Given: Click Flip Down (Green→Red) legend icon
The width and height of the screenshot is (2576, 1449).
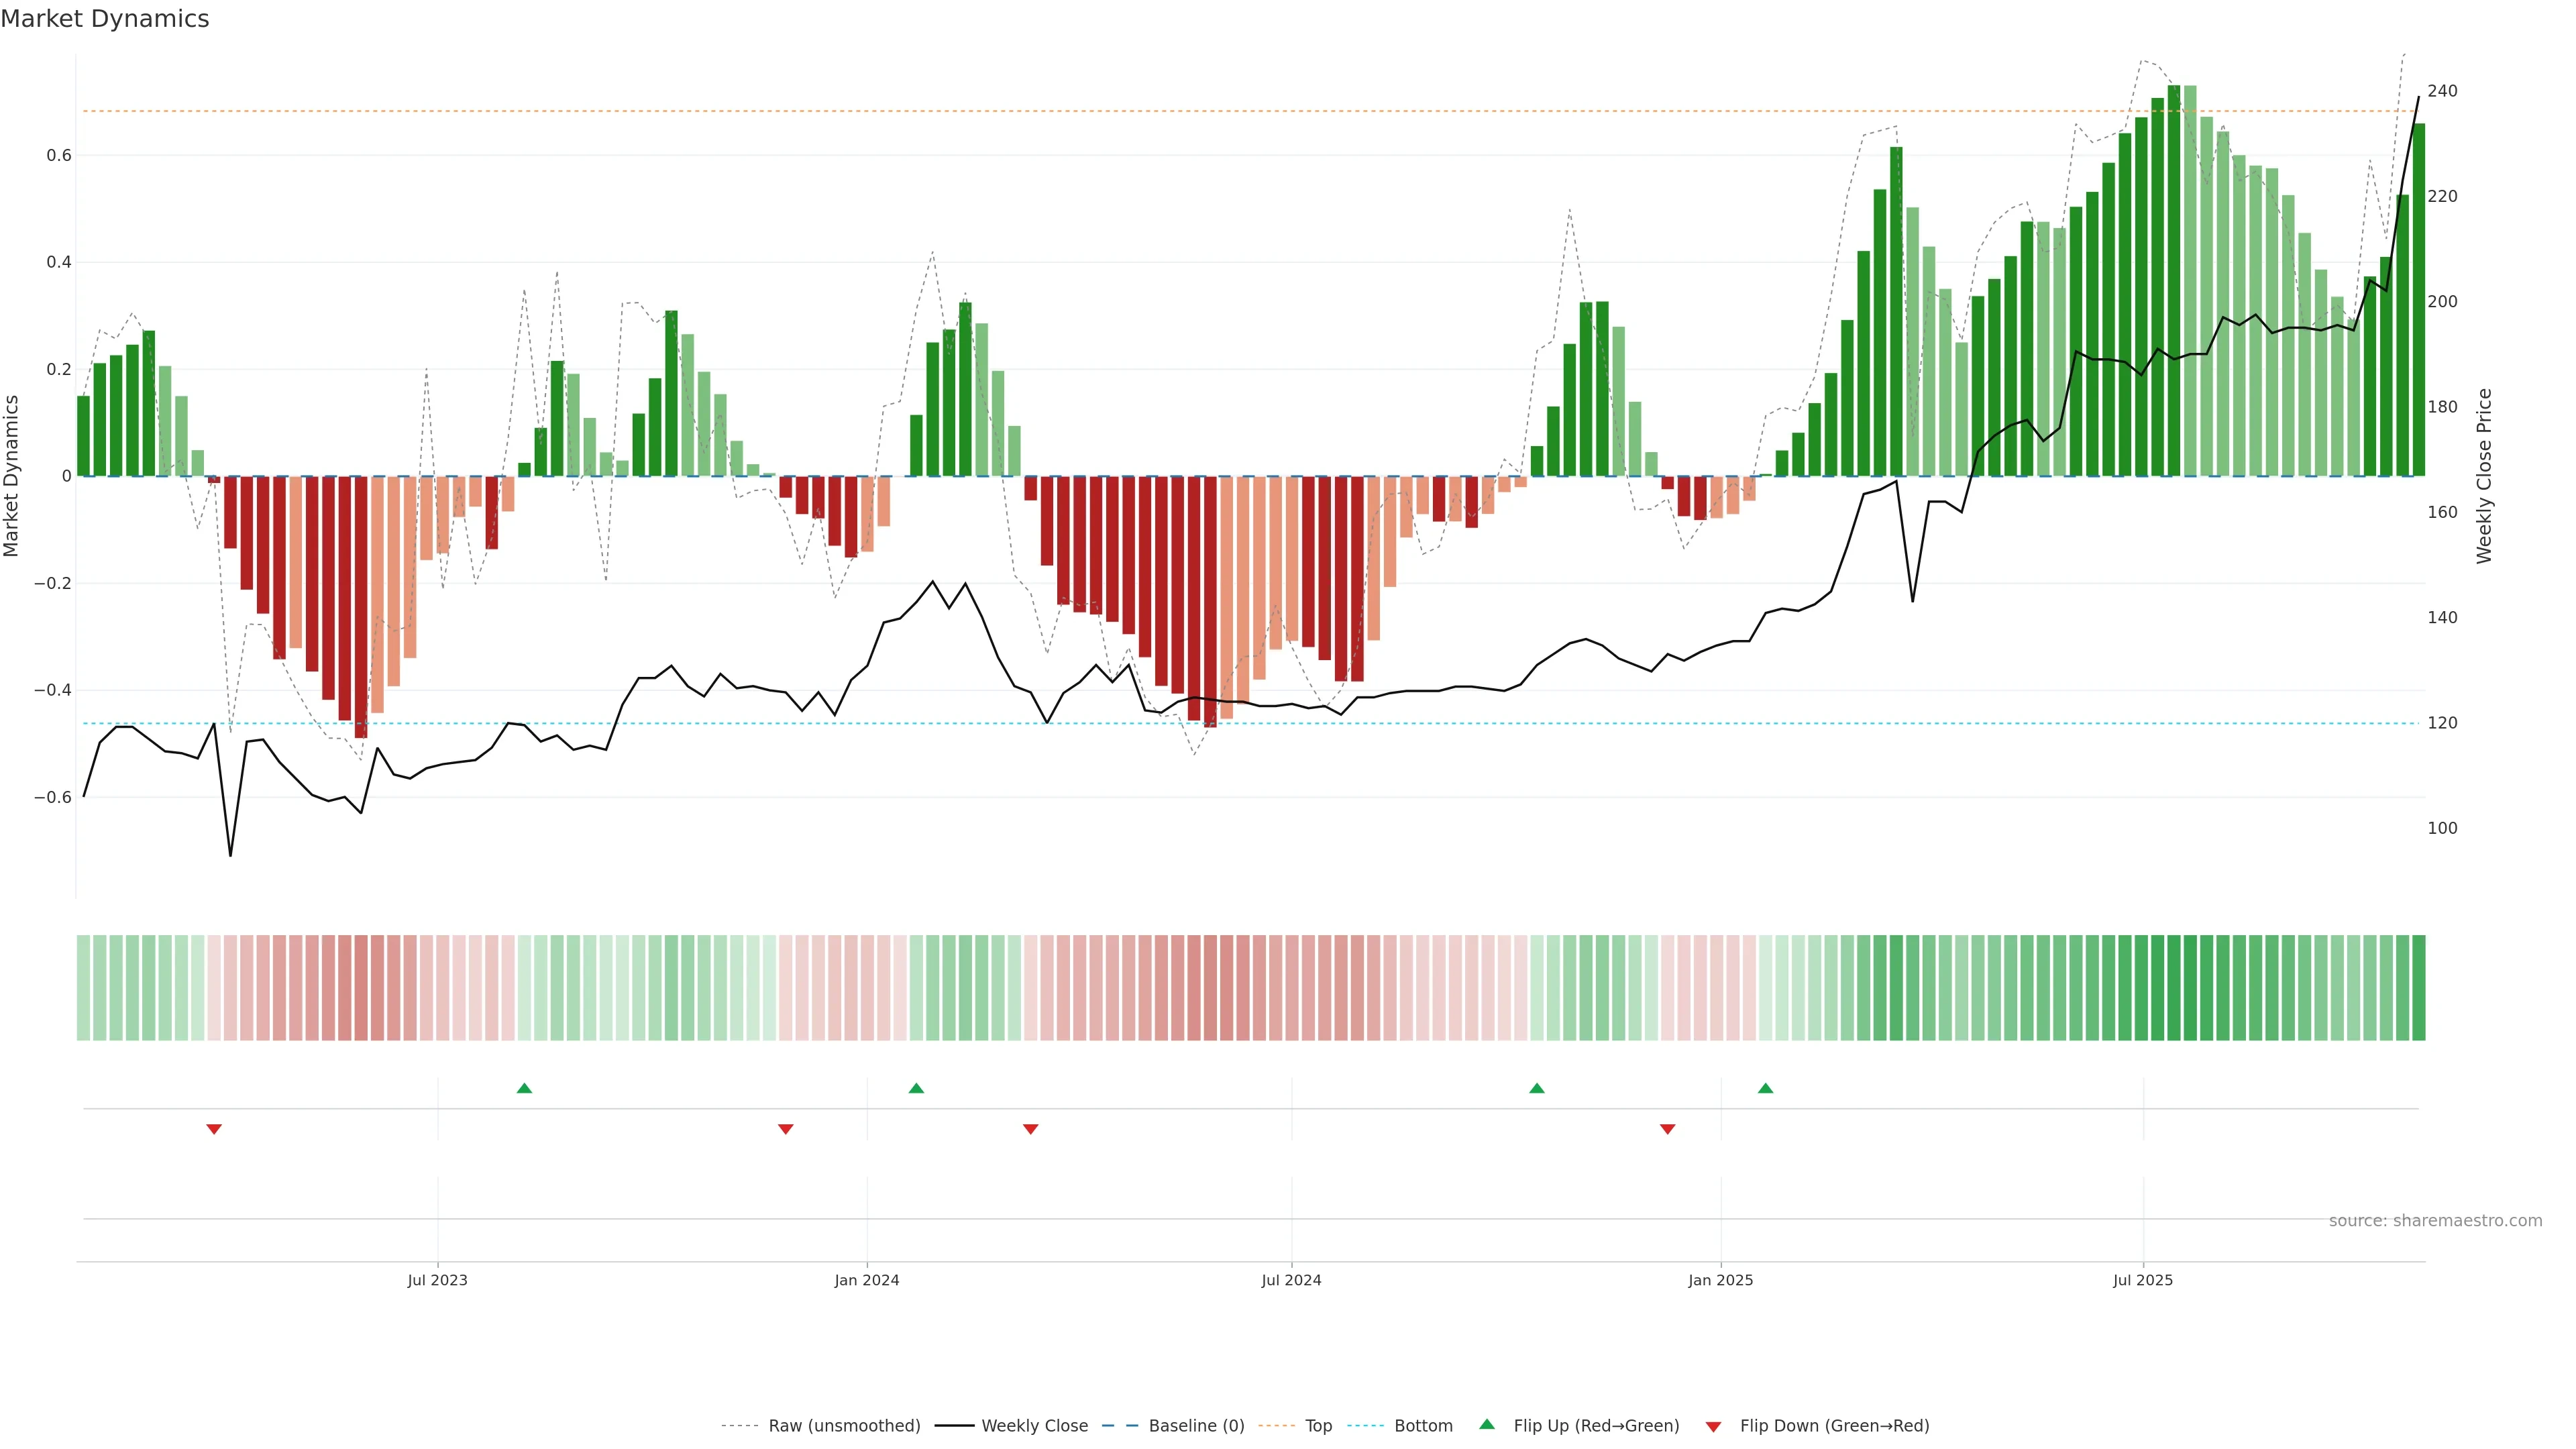Looking at the screenshot, I should click(x=1713, y=1427).
